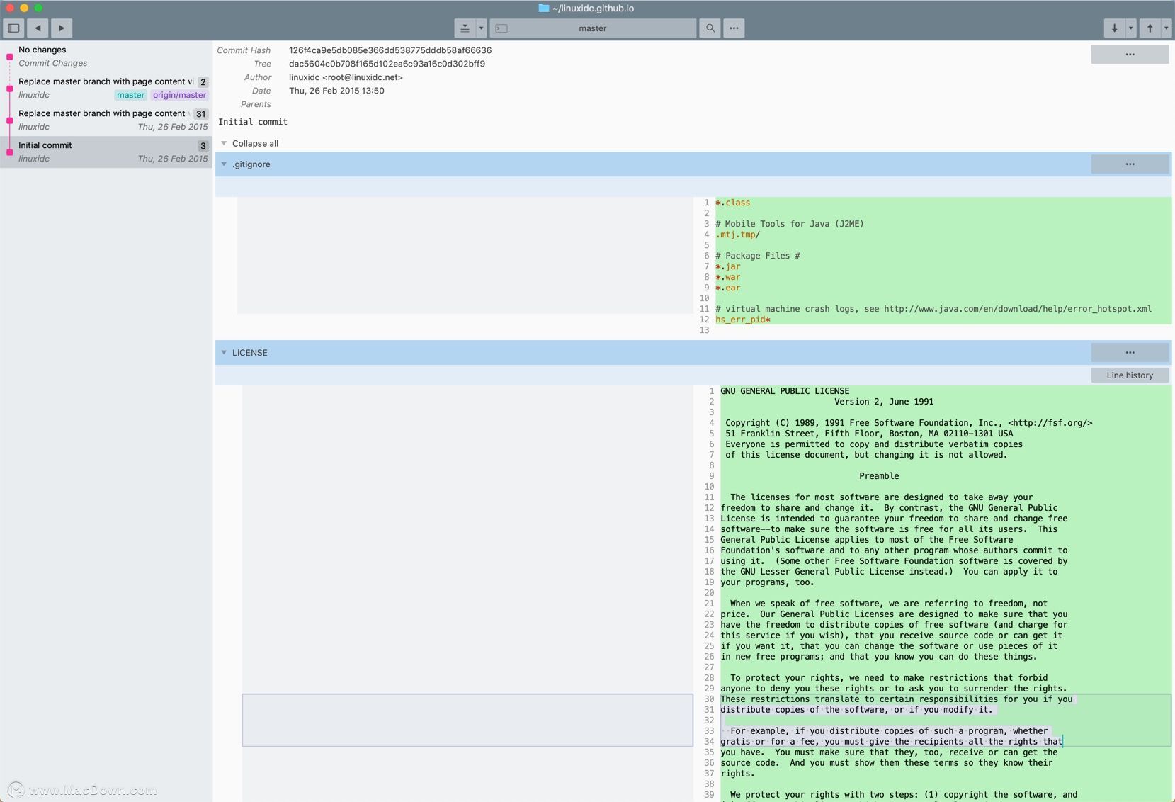Screen dimensions: 1175x802
Task: Open commit details ellipsis menu
Action: click(1130, 55)
